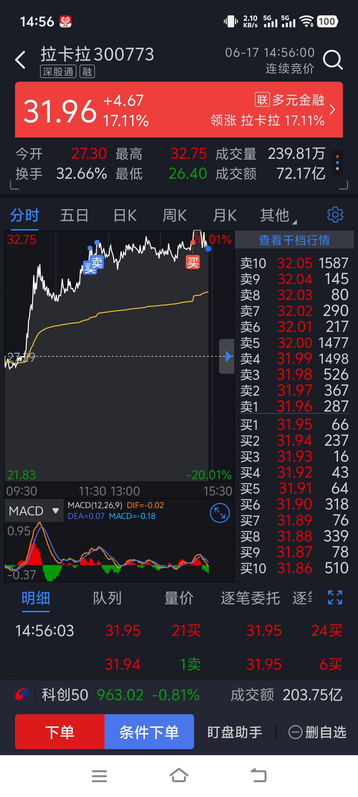Tap Android home navigation icon
The image size is (358, 797).
coord(179,775)
